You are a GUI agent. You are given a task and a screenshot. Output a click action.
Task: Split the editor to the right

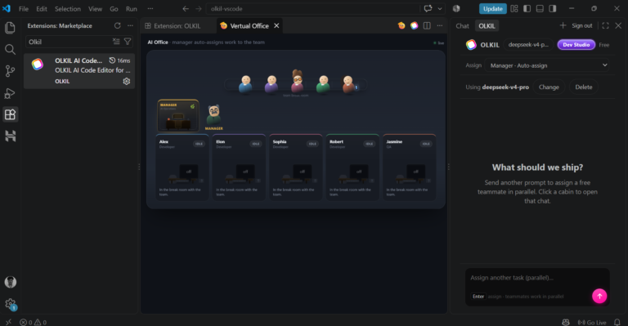coord(427,25)
